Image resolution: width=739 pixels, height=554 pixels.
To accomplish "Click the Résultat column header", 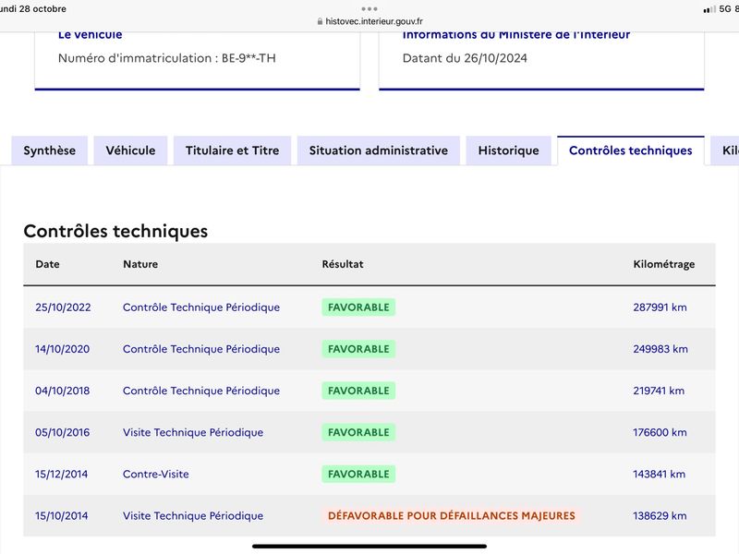I will [x=343, y=264].
